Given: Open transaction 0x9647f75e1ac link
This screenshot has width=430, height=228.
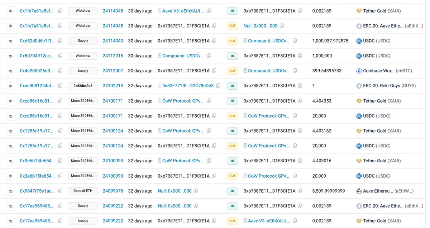Looking at the screenshot, I should click(37, 191).
